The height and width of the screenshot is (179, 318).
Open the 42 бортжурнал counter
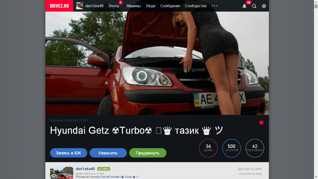click(255, 148)
